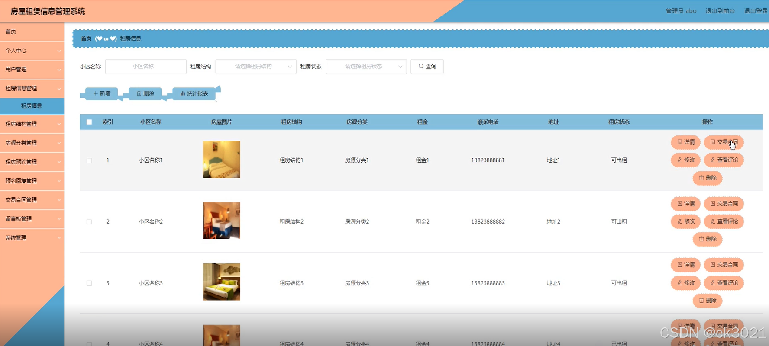
Task: Check the row 2 checkbox
Action: click(89, 222)
